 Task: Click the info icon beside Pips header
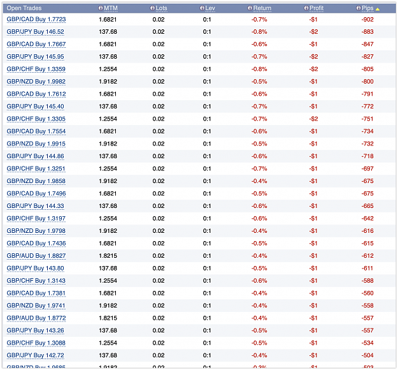coord(359,8)
